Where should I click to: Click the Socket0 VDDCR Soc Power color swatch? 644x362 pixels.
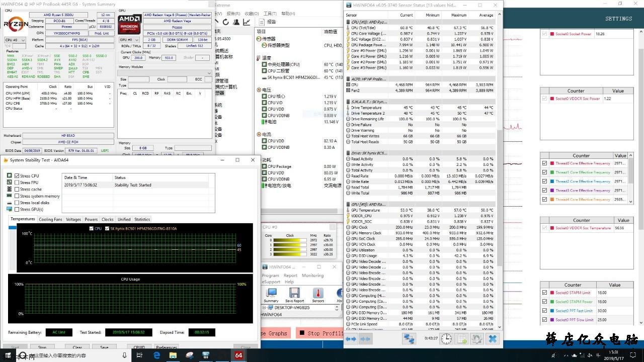coord(552,99)
